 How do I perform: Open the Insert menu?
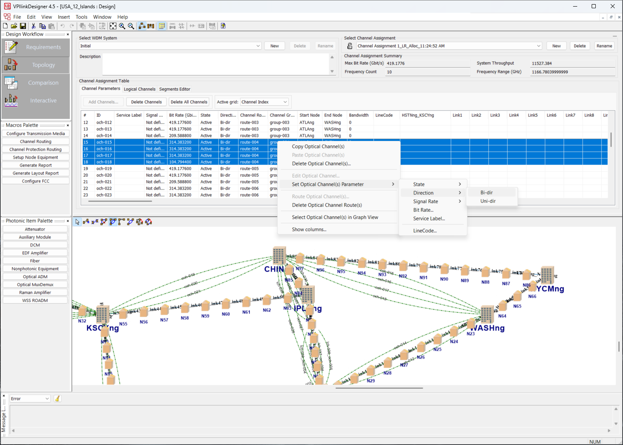pos(64,17)
